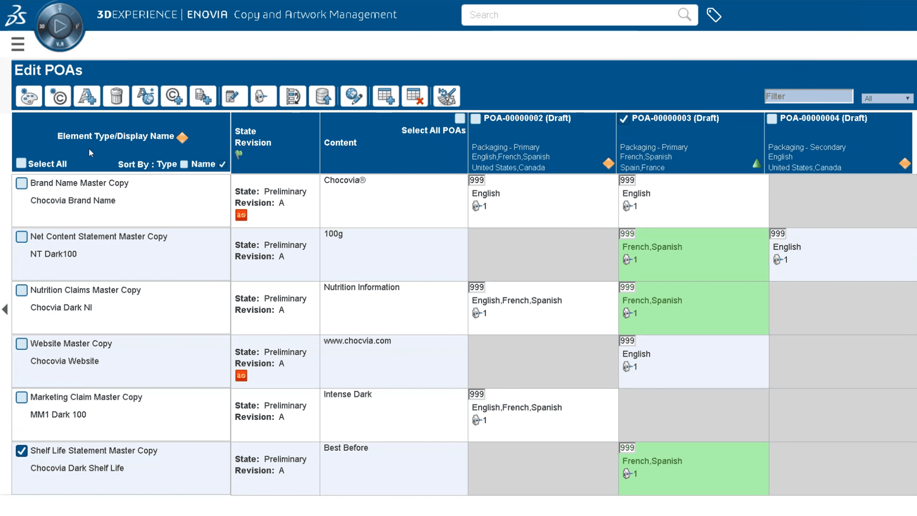This screenshot has width=917, height=516.
Task: Click the orange diamond beside Element Type/Display Name
Action: tap(182, 138)
